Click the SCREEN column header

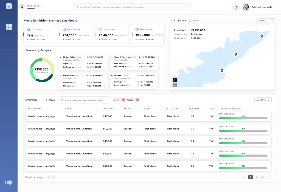(x=128, y=109)
